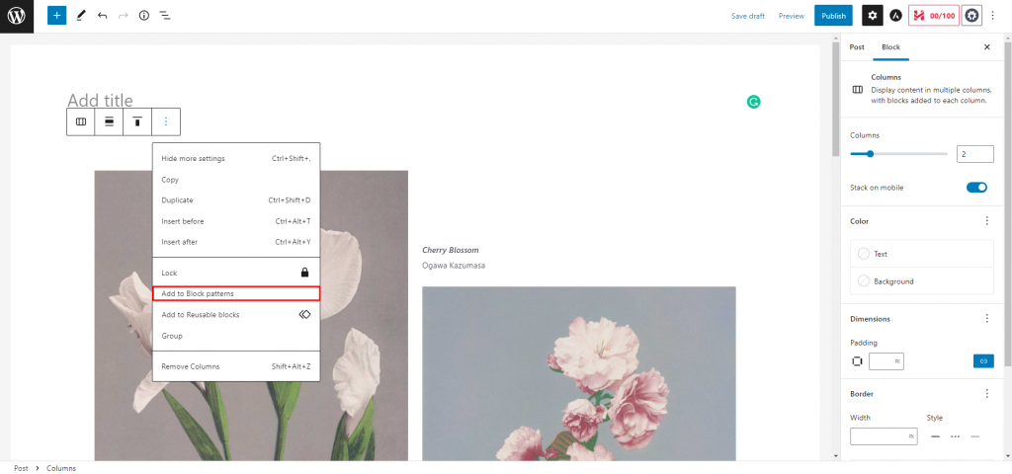This screenshot has width=1012, height=474.
Task: Click the Ogawa Kazumasa text
Action: coord(454,265)
